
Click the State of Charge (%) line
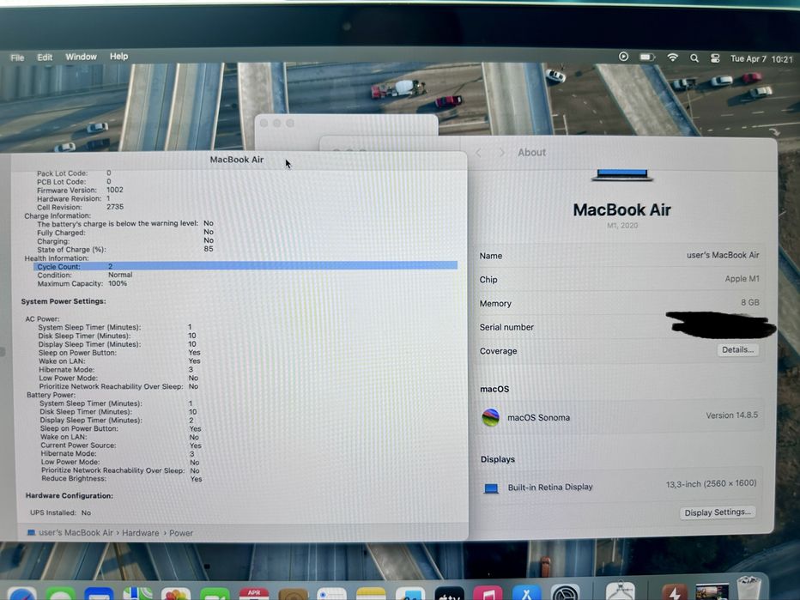(x=125, y=249)
